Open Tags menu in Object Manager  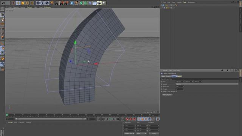(185, 2)
